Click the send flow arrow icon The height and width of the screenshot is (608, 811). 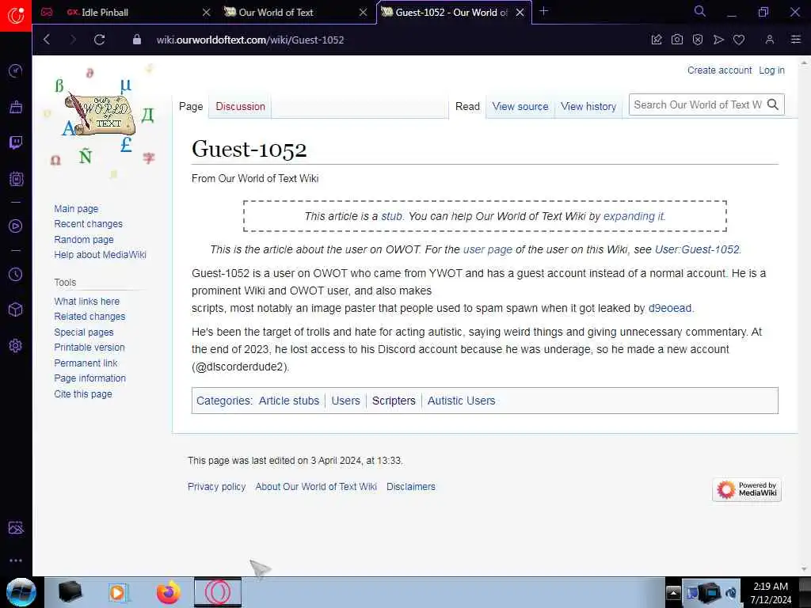[718, 40]
